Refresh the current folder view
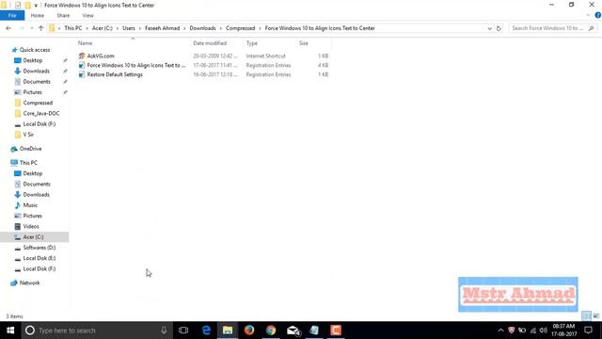Image resolution: width=602 pixels, height=339 pixels. [x=499, y=28]
